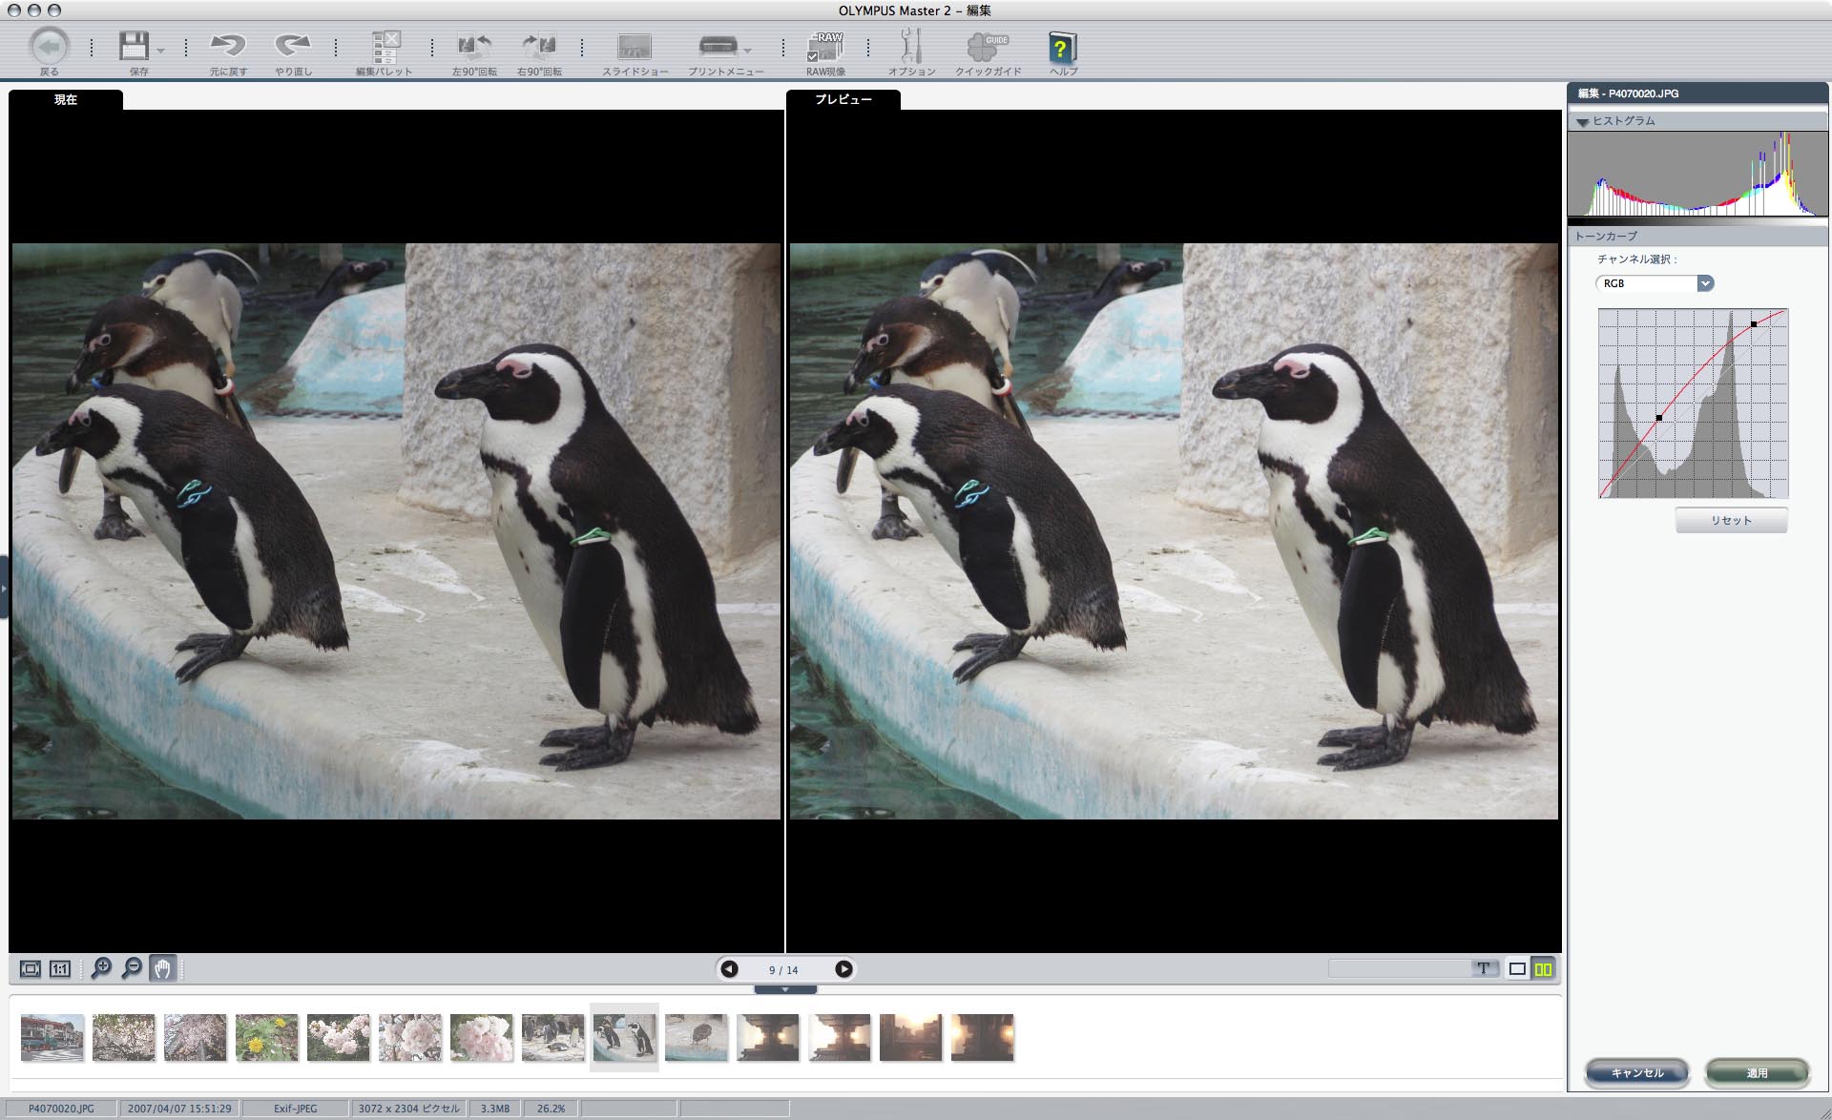Click the 戻る (back) arrow icon

tap(49, 46)
